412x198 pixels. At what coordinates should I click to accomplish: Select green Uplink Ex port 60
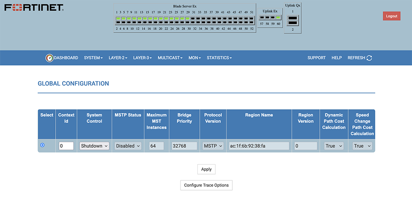tap(278, 18)
